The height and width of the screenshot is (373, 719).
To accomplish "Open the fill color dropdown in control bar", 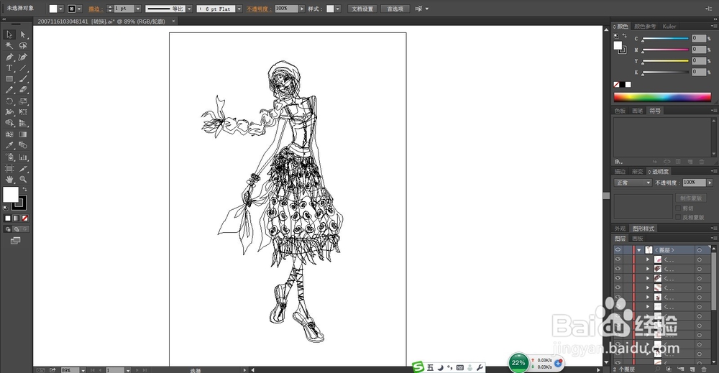I will point(60,9).
